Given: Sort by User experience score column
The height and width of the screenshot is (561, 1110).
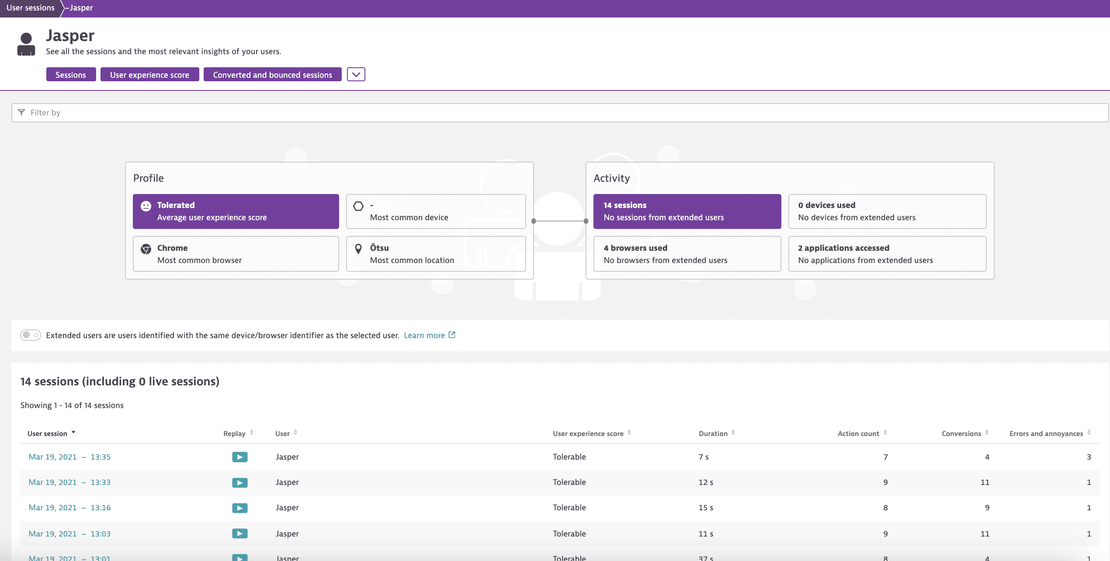Looking at the screenshot, I should [x=592, y=433].
